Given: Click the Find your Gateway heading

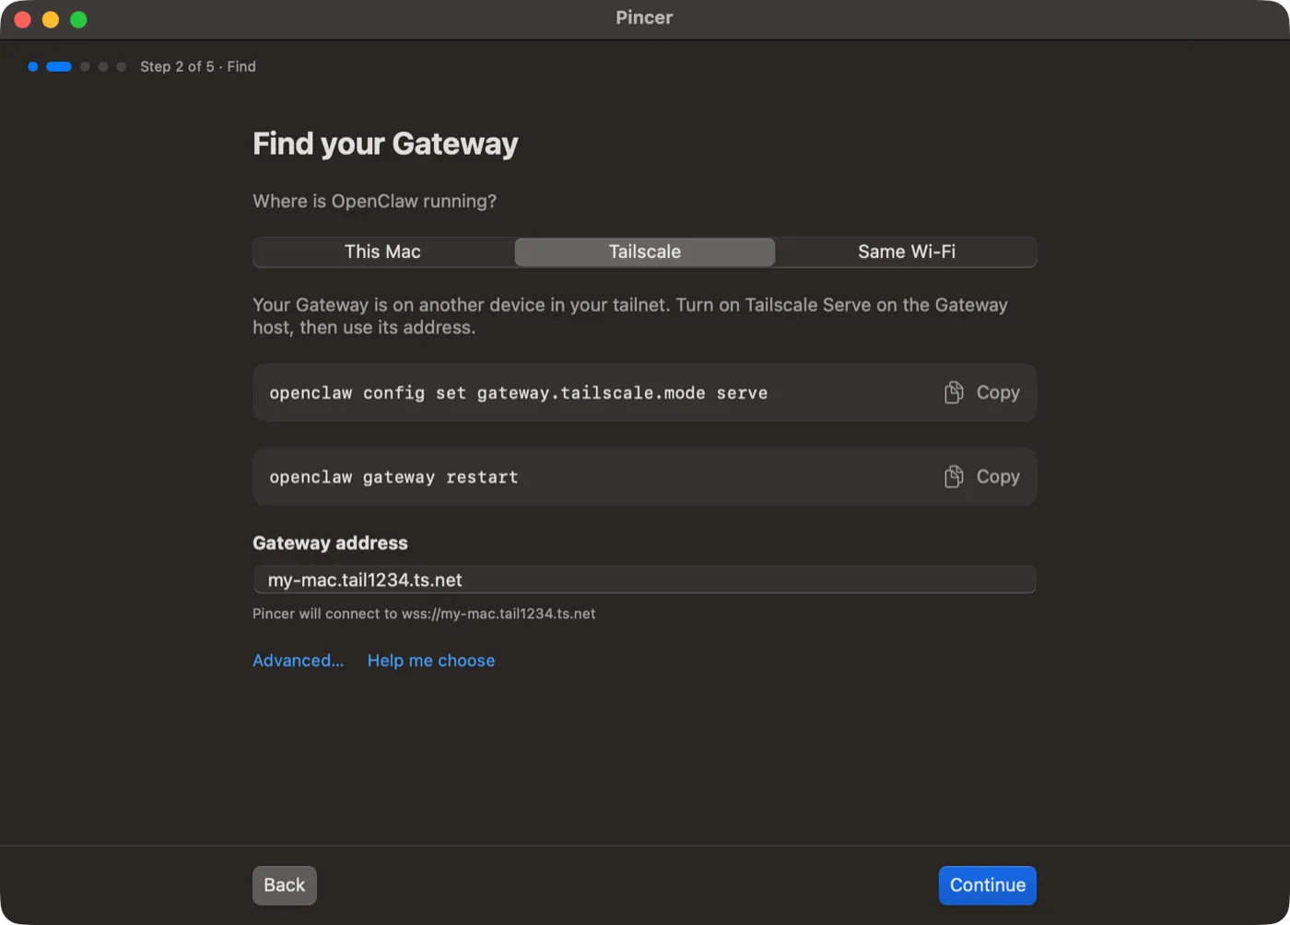Looking at the screenshot, I should point(385,144).
